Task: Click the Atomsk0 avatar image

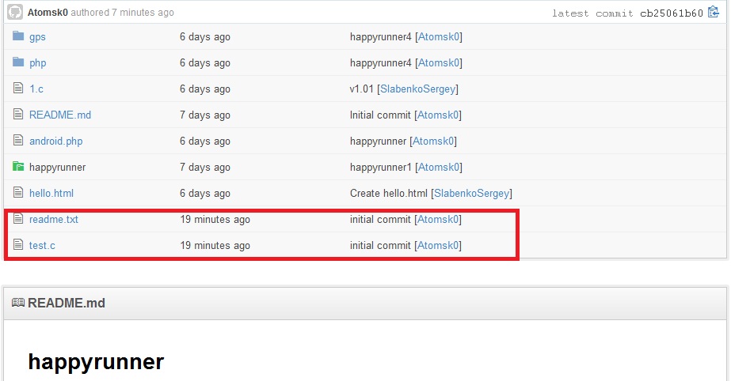Action: click(15, 12)
